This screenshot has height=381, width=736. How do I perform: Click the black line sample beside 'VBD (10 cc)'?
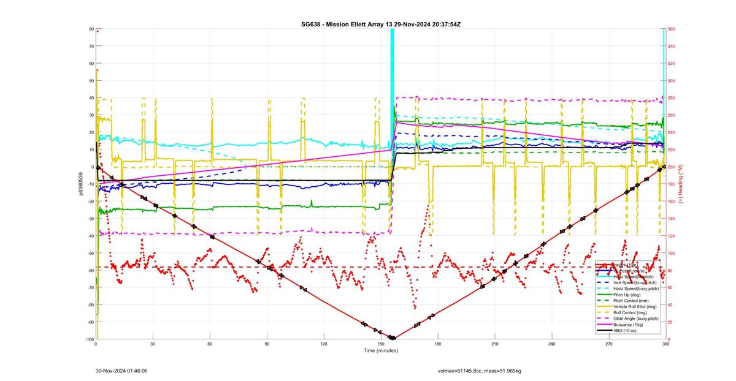pos(604,331)
